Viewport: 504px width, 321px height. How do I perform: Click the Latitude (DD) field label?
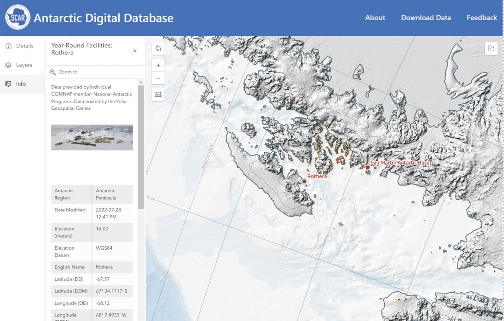69,279
